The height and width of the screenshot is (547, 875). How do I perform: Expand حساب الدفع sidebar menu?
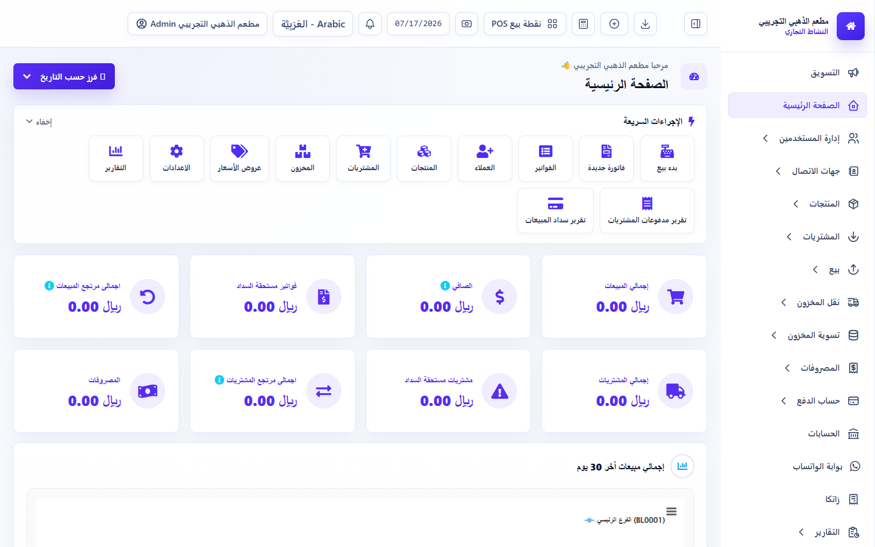tap(797, 401)
